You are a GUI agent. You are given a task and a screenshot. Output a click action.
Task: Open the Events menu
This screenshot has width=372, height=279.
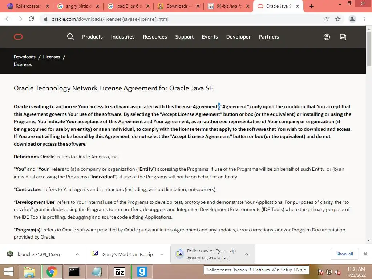click(210, 37)
